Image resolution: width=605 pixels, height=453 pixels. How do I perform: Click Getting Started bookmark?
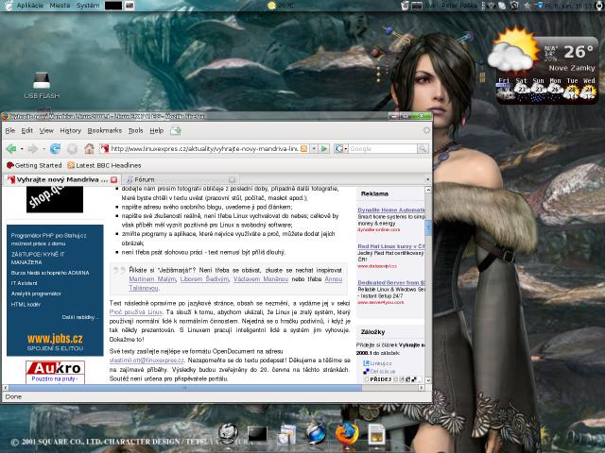(34, 165)
